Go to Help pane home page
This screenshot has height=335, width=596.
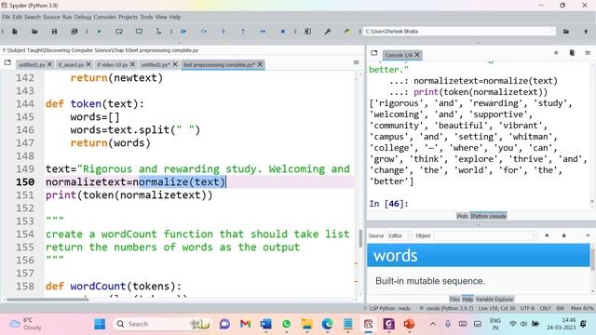click(547, 235)
